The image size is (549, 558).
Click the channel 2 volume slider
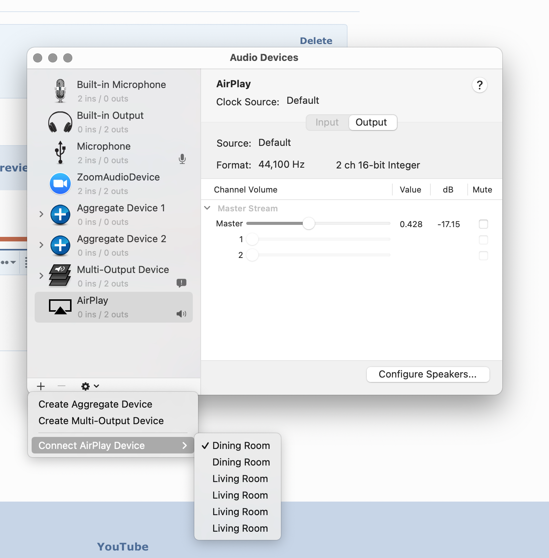tap(318, 255)
